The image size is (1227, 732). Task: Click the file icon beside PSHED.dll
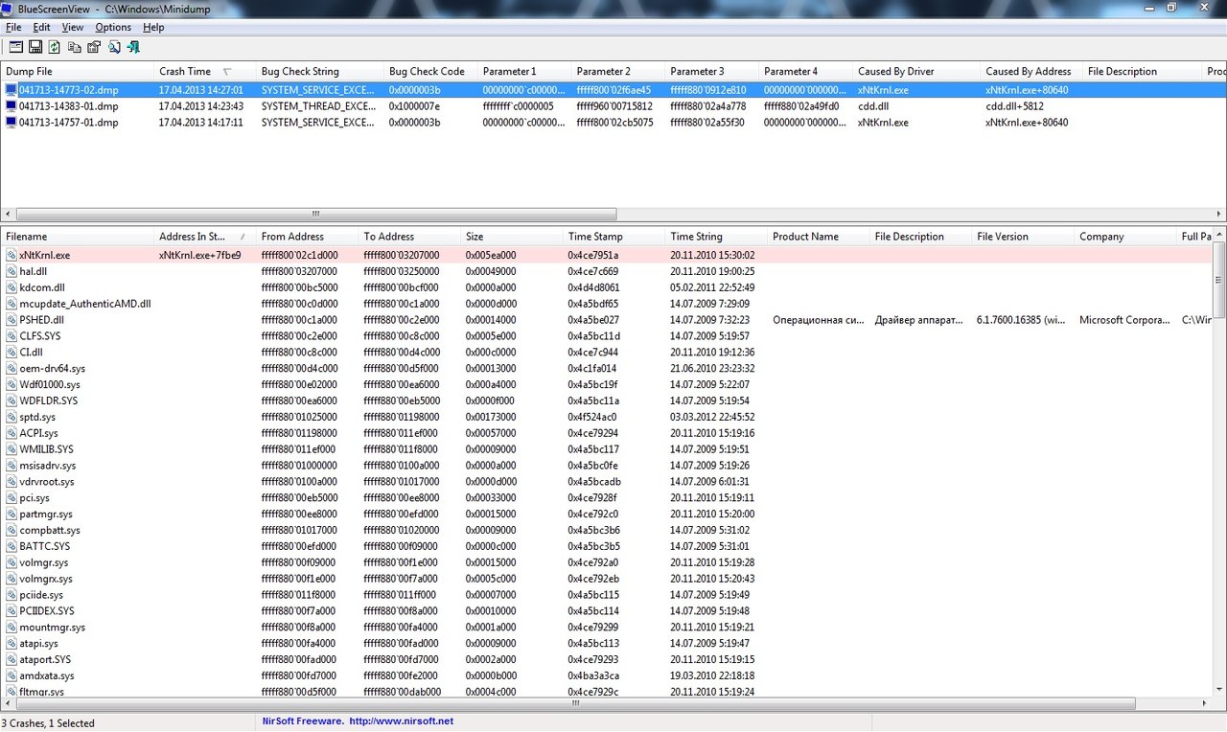pos(11,320)
